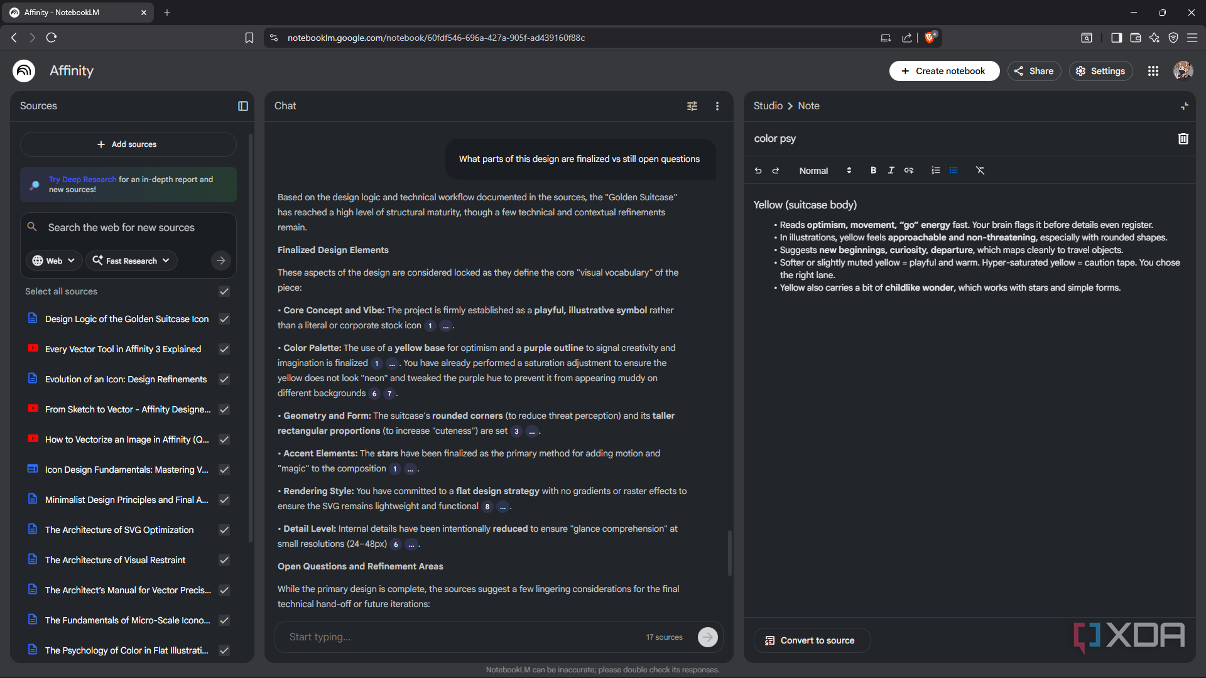Expand citation ellipsis after Geometry and Form

[x=531, y=431]
